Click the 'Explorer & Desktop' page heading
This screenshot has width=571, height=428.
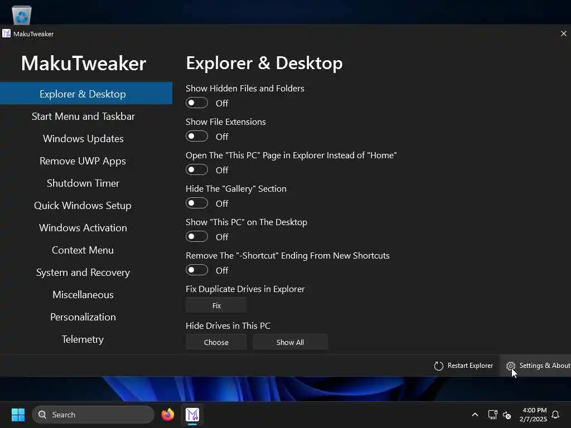coord(264,63)
